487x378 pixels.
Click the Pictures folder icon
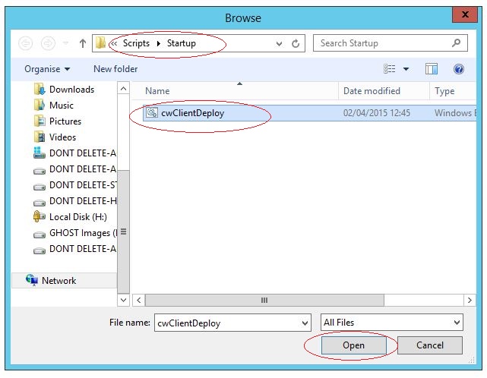pos(40,121)
